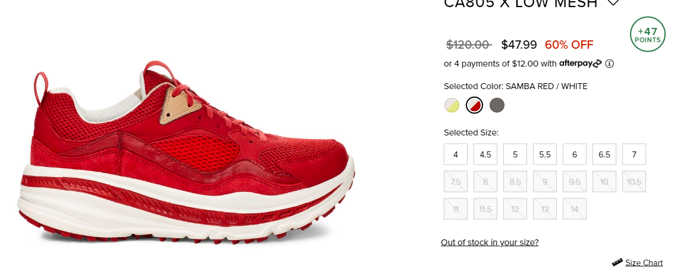
Task: Click the Afterpay info circle icon
Action: point(609,64)
